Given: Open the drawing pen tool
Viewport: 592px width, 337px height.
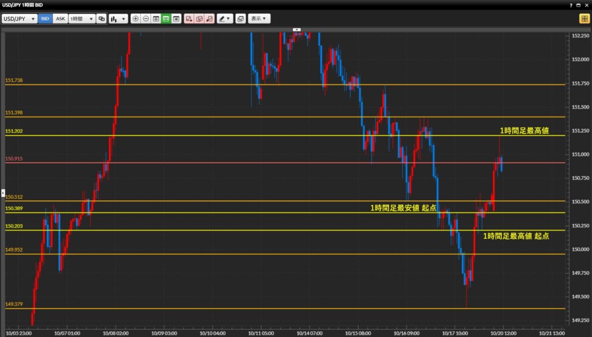Looking at the screenshot, I should pos(221,18).
